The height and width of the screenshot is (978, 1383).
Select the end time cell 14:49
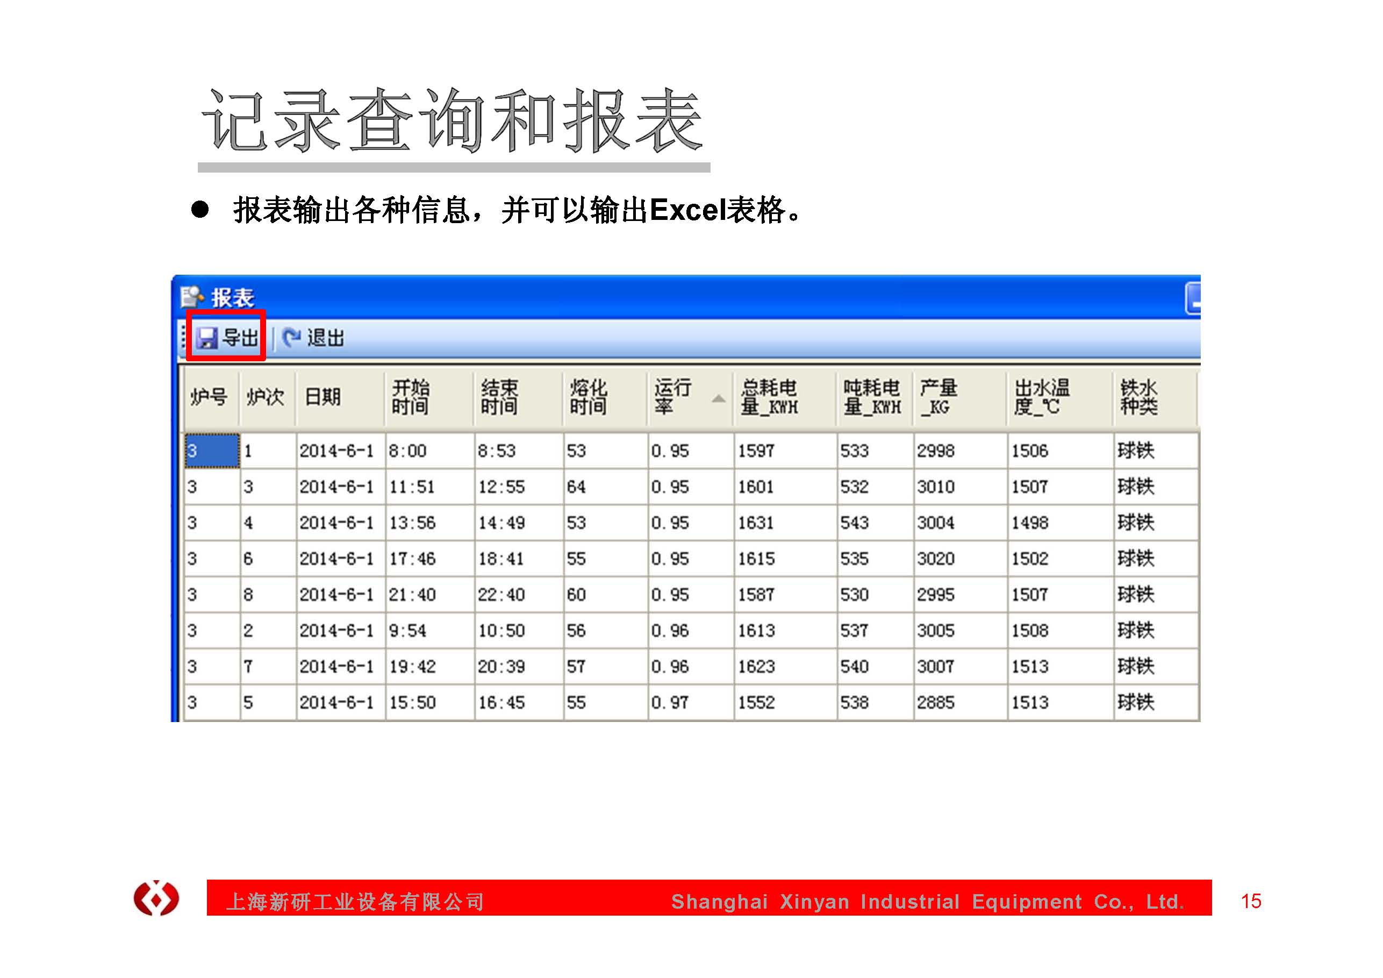tap(519, 523)
